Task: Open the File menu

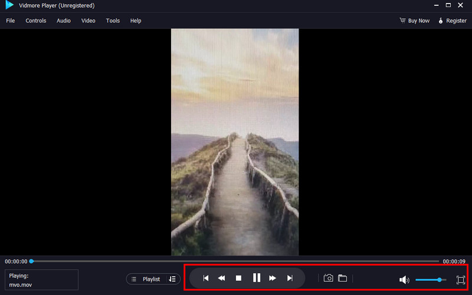Action: (x=10, y=21)
